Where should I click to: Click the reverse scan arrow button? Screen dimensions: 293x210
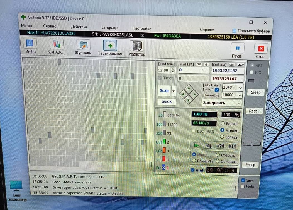point(208,146)
